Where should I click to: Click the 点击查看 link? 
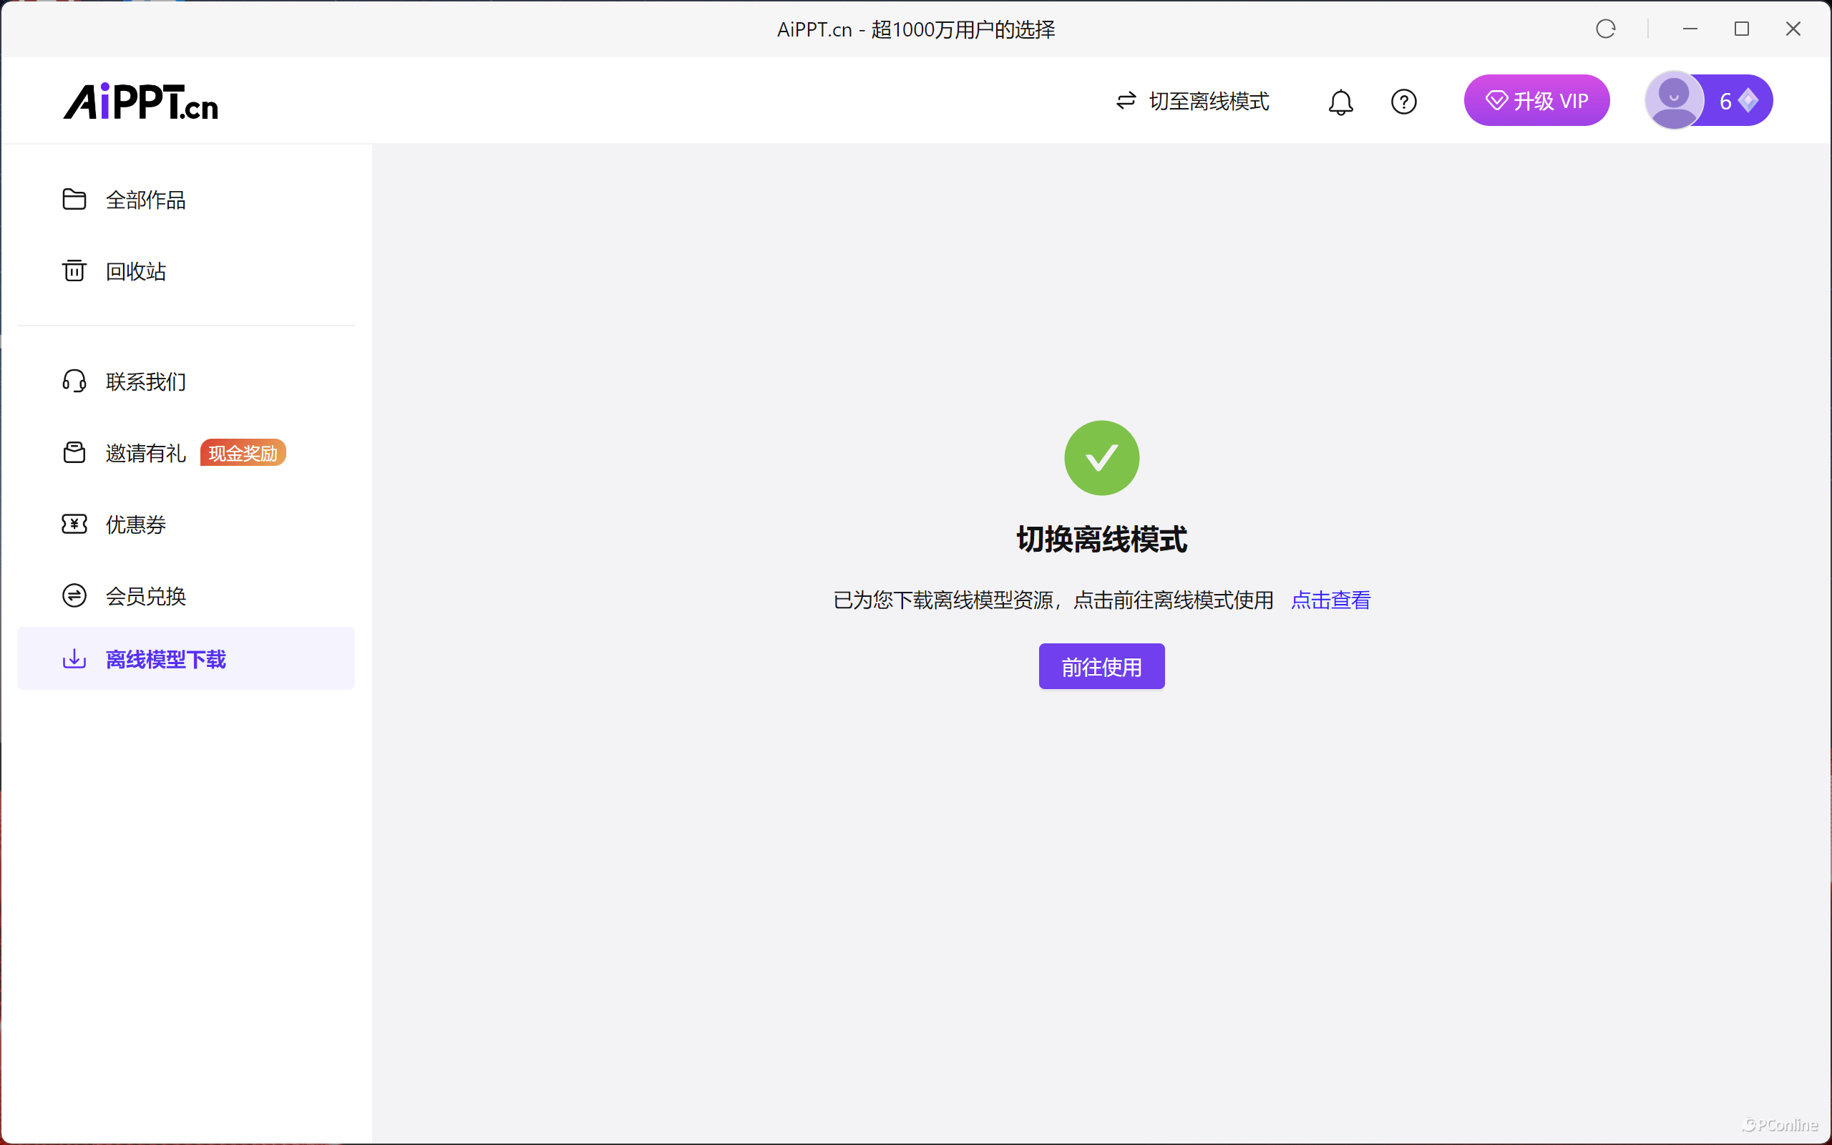[1330, 600]
